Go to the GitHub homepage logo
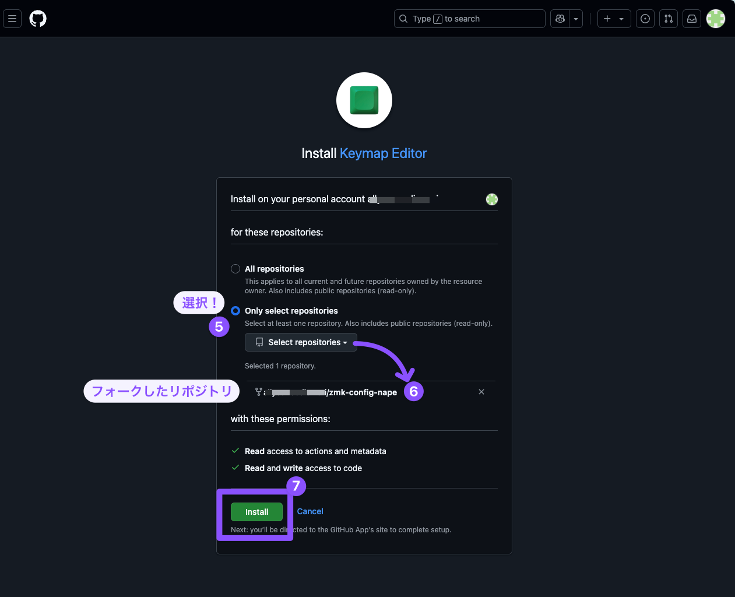The width and height of the screenshot is (735, 597). 38,19
